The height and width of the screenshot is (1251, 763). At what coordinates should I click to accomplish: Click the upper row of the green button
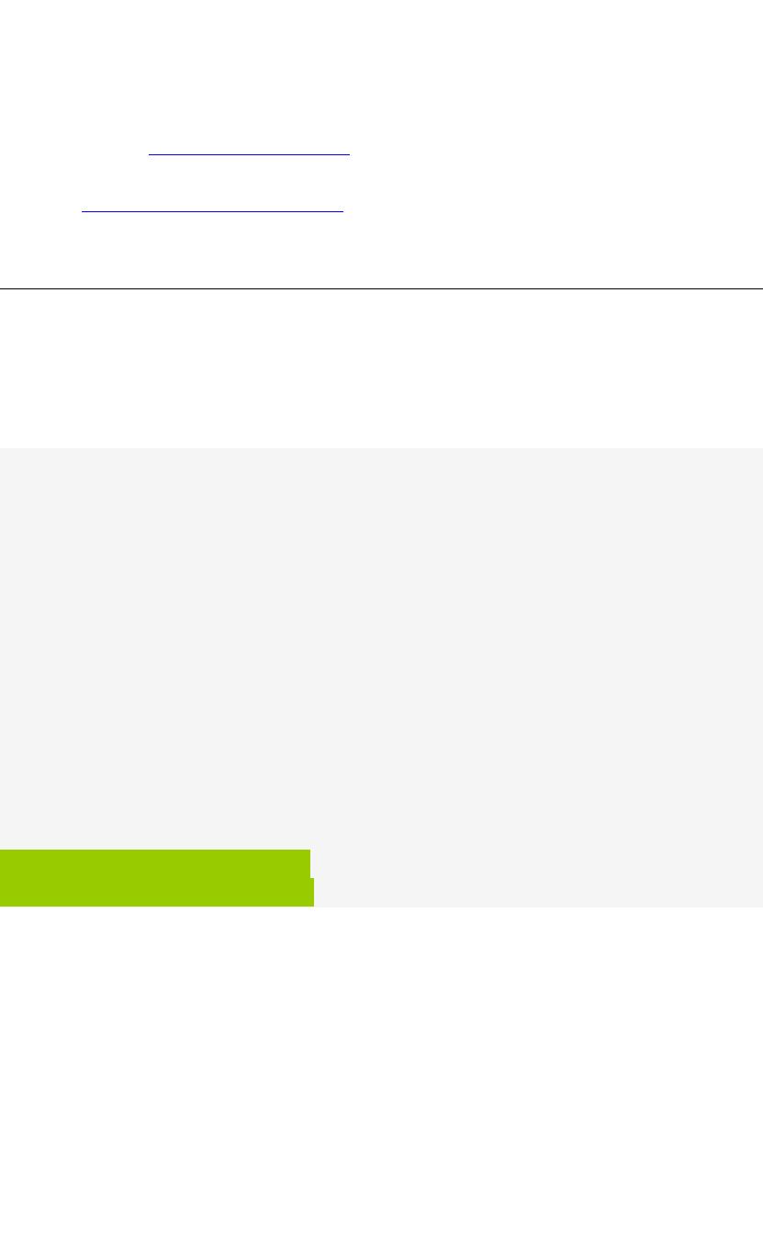pos(154,863)
